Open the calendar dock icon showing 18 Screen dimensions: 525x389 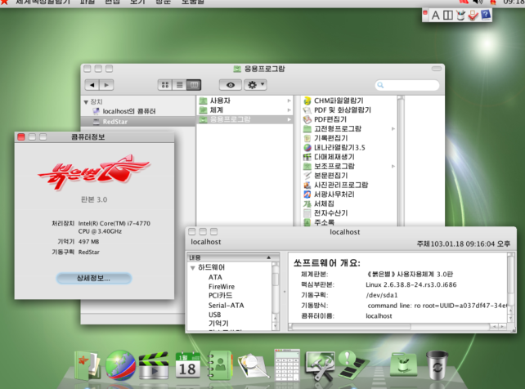[187, 364]
